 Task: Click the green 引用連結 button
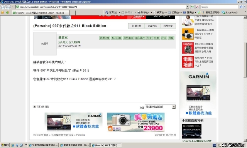point(128,38)
